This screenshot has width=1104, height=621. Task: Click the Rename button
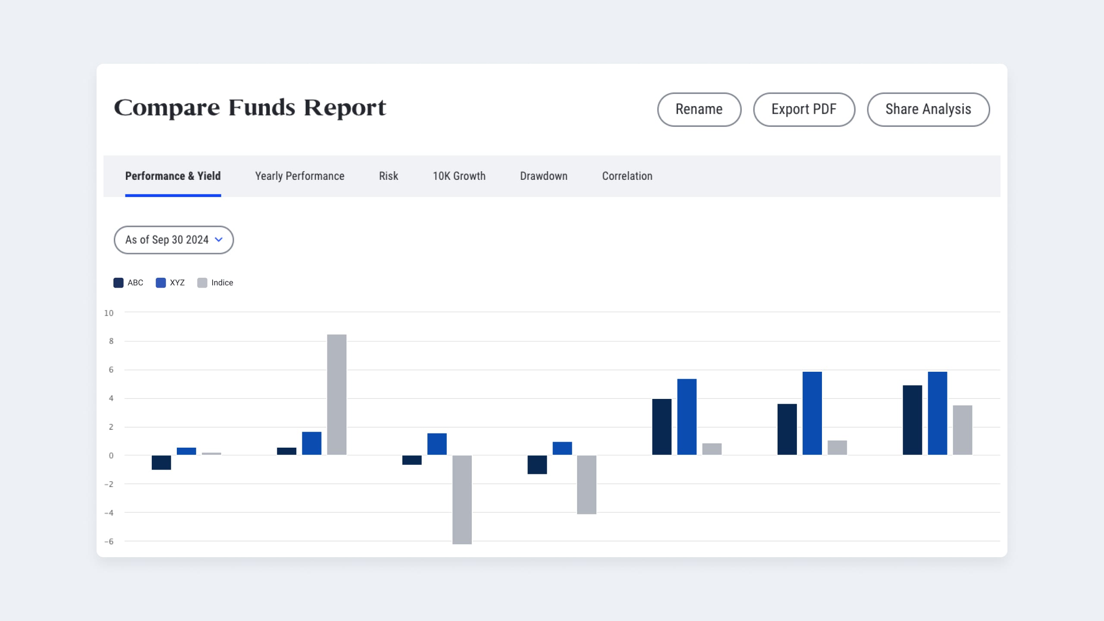pyautogui.click(x=699, y=109)
